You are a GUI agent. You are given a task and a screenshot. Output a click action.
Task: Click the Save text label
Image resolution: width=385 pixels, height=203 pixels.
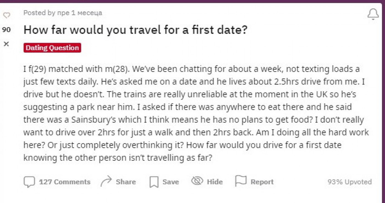[170, 182]
